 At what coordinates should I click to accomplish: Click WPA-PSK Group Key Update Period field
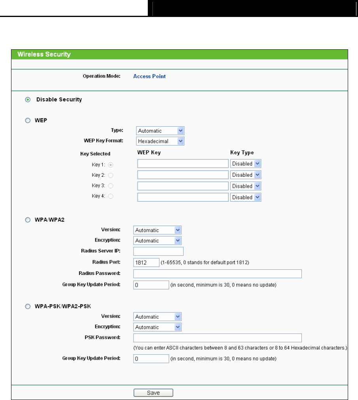point(151,359)
